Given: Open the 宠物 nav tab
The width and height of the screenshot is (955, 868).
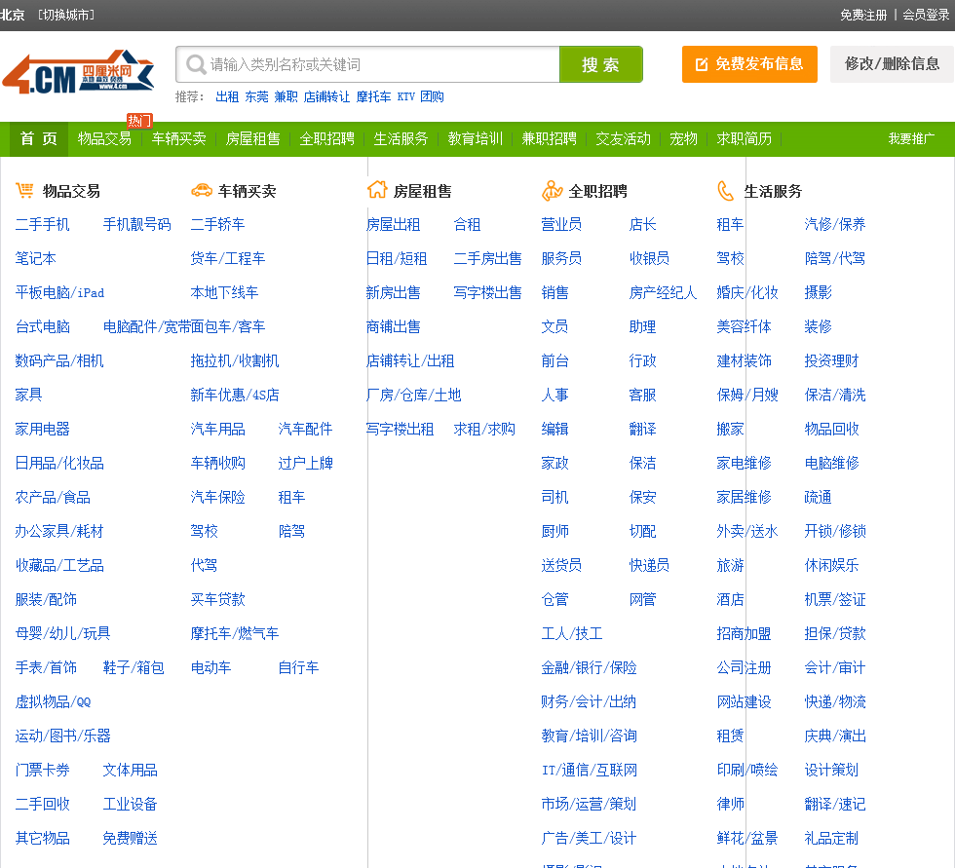Looking at the screenshot, I should point(683,138).
